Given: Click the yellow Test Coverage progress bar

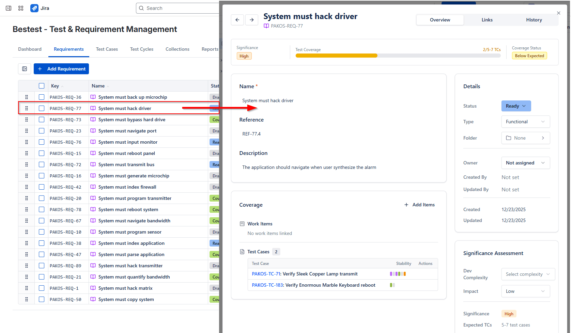Looking at the screenshot, I should coord(337,55).
